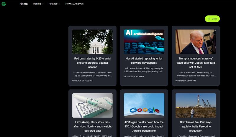Click 'U.S. President Donald Trump on Wednesday' summary
The height and width of the screenshot is (137, 236).
tap(196, 74)
